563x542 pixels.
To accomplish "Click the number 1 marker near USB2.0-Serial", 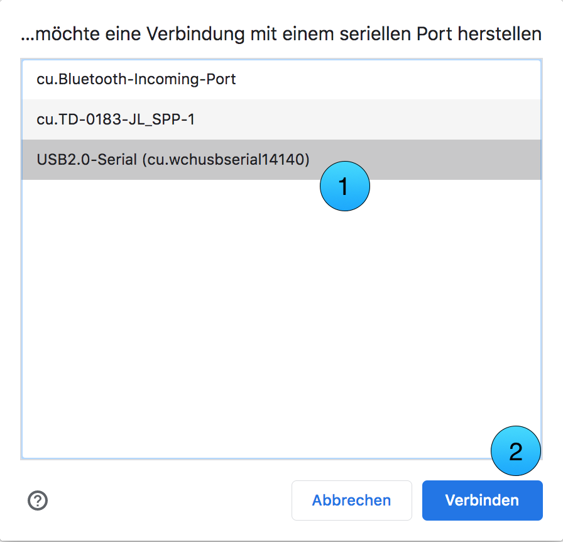I will [x=345, y=186].
